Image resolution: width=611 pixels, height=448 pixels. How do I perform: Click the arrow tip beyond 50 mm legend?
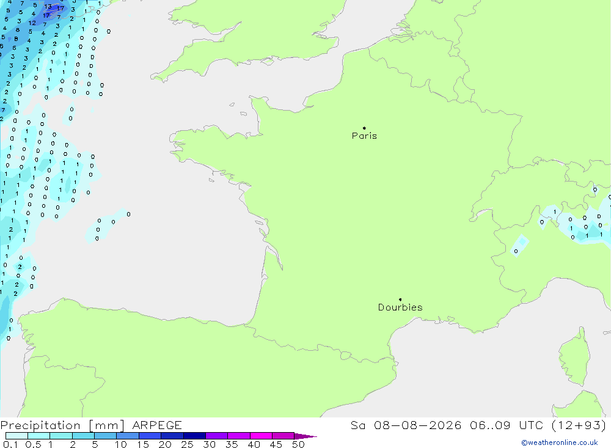pos(306,436)
